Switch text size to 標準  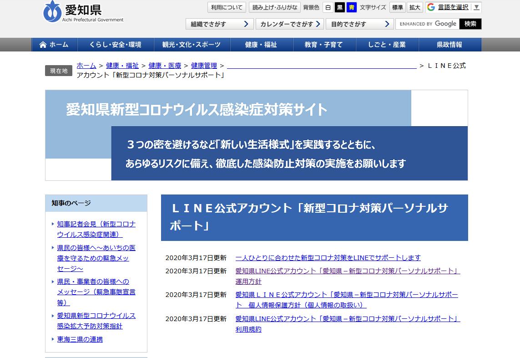click(x=397, y=7)
